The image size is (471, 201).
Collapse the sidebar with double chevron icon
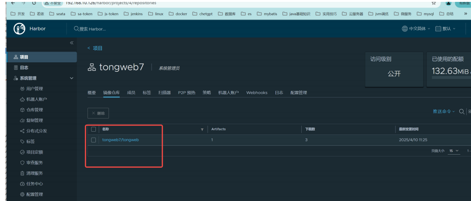tap(72, 43)
